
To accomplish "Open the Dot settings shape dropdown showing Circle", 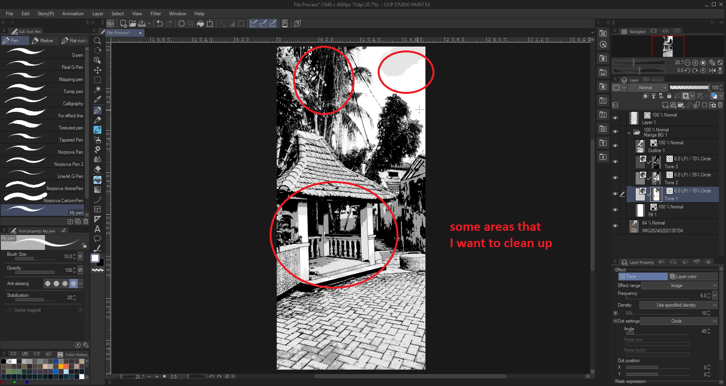I will 679,321.
